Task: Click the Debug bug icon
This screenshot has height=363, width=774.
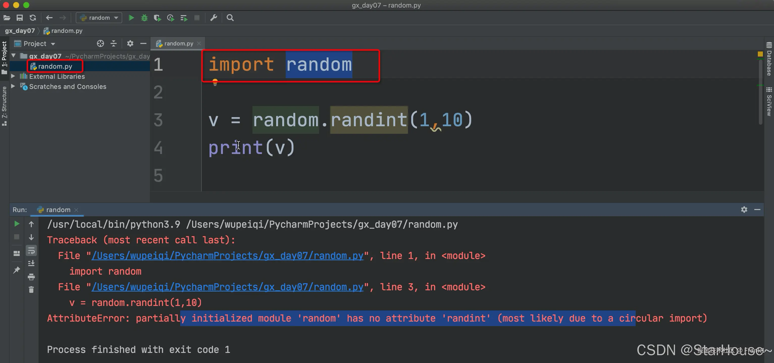Action: (x=144, y=18)
